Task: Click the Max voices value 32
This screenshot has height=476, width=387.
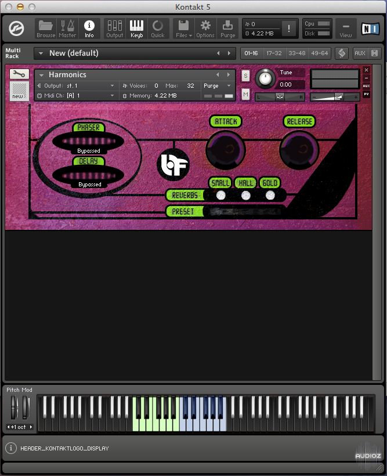Action: click(191, 86)
